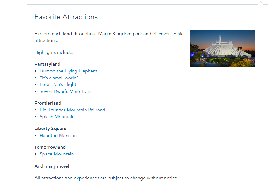Screen dimensions: 268x188
Task: Click the Tomorrowland section heading
Action: pyautogui.click(x=50, y=147)
